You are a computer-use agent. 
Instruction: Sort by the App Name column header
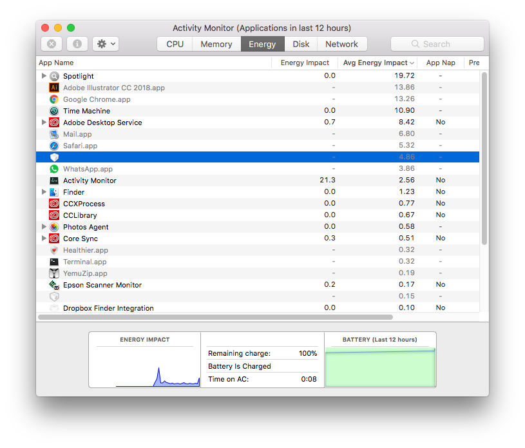click(154, 63)
